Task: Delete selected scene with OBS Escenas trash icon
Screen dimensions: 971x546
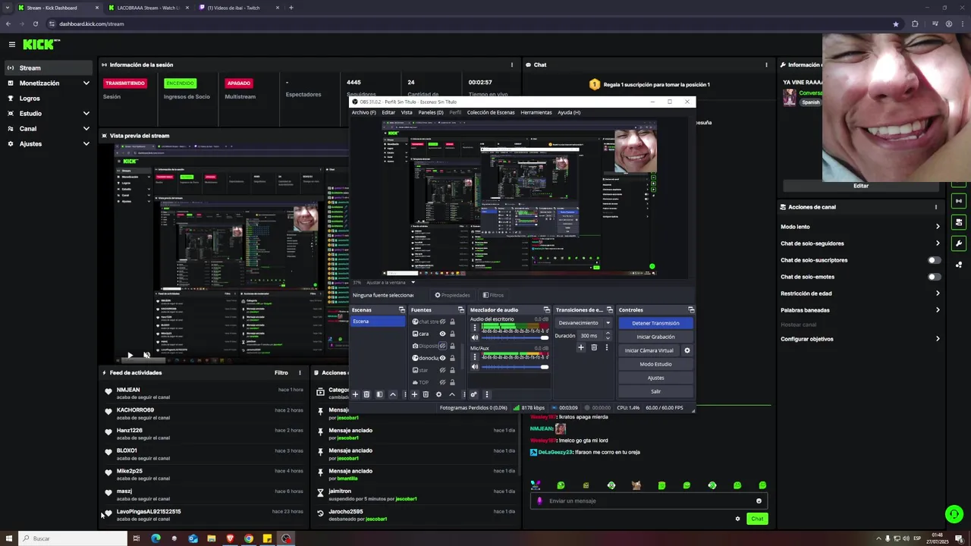Action: [366, 394]
